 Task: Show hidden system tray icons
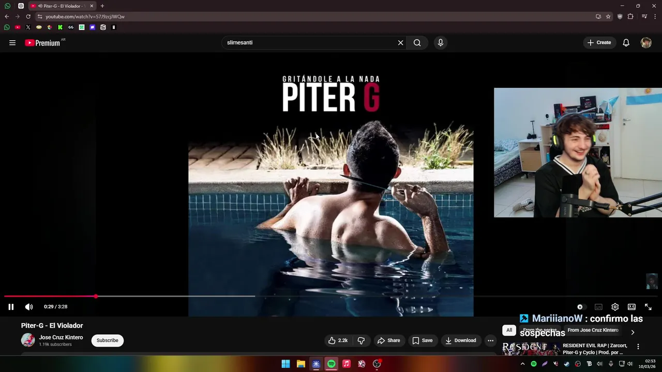(522, 364)
